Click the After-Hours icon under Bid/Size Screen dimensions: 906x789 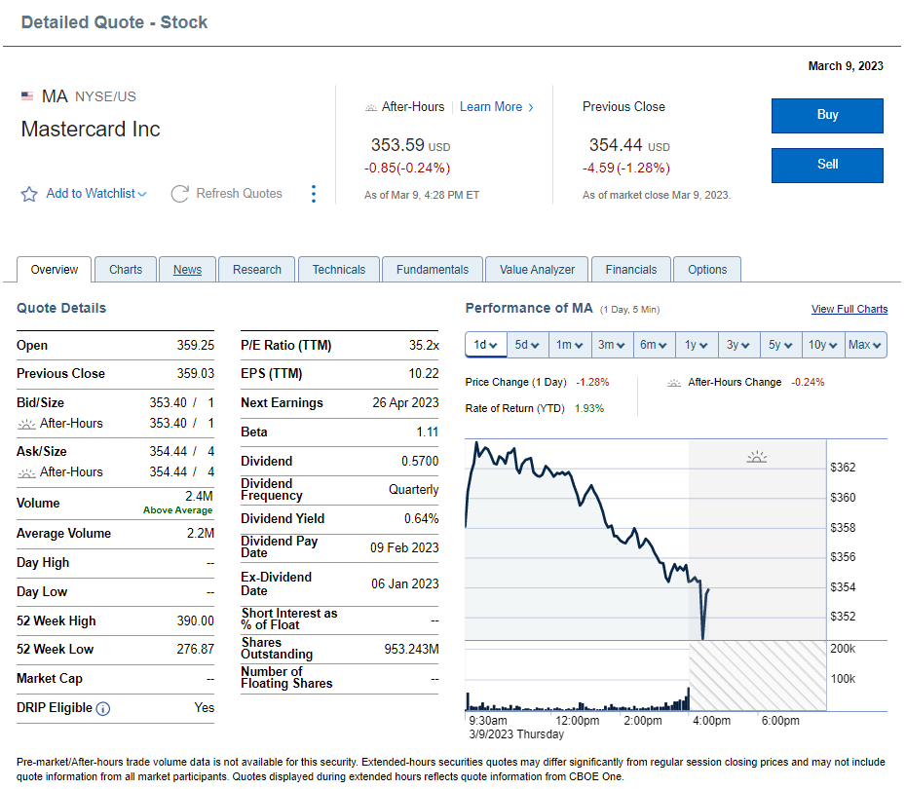point(26,424)
